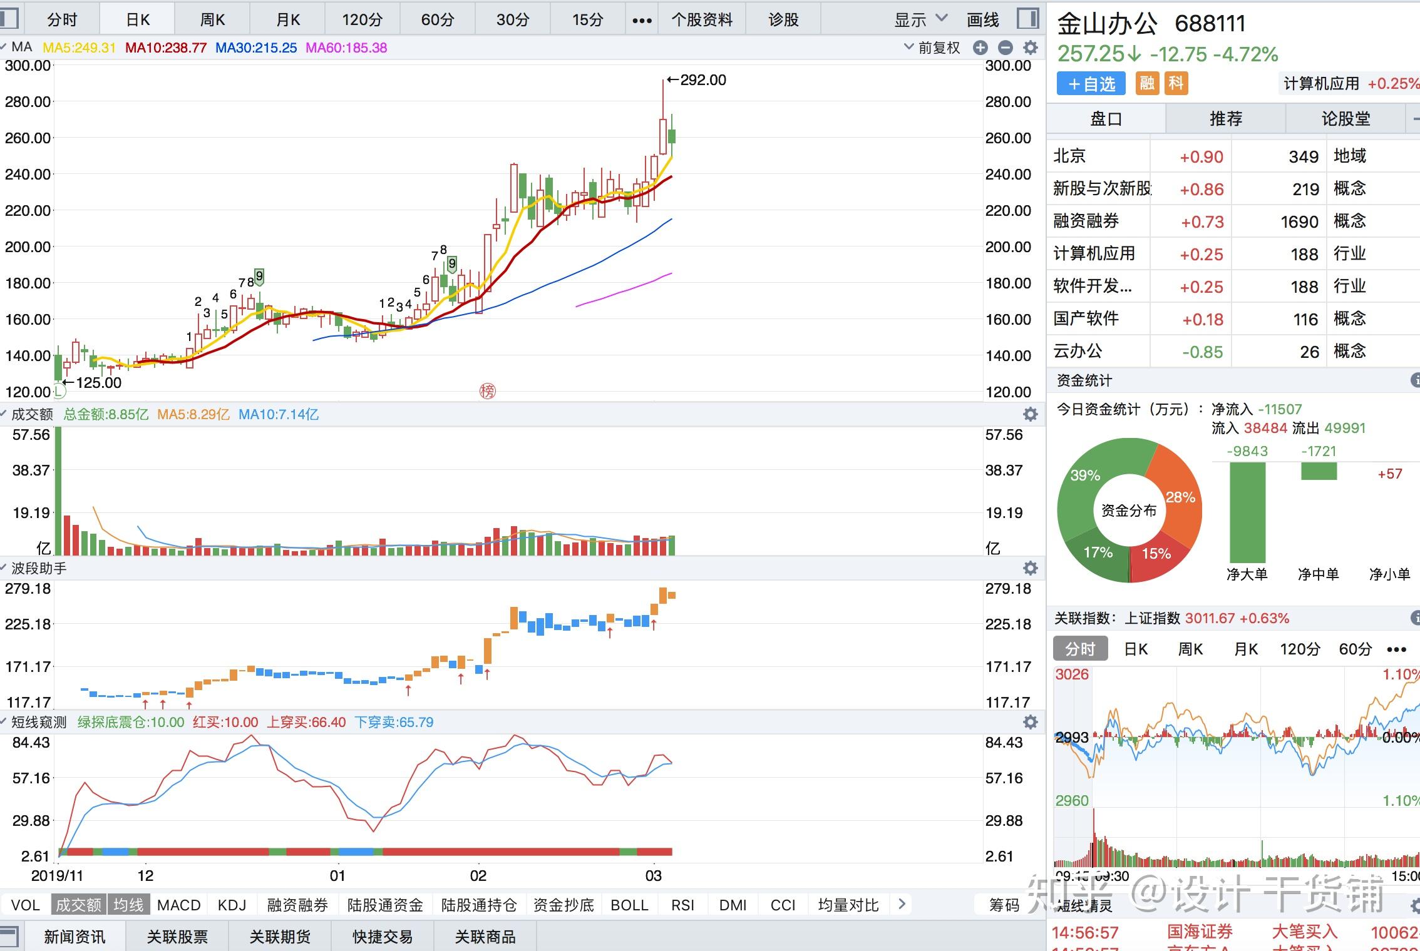The height and width of the screenshot is (951, 1420).
Task: Select CCI indicator
Action: click(x=783, y=905)
